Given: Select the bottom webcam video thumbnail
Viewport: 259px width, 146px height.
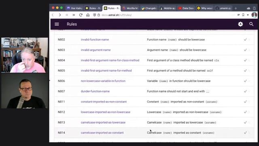Looking at the screenshot, I should (x=24, y=91).
